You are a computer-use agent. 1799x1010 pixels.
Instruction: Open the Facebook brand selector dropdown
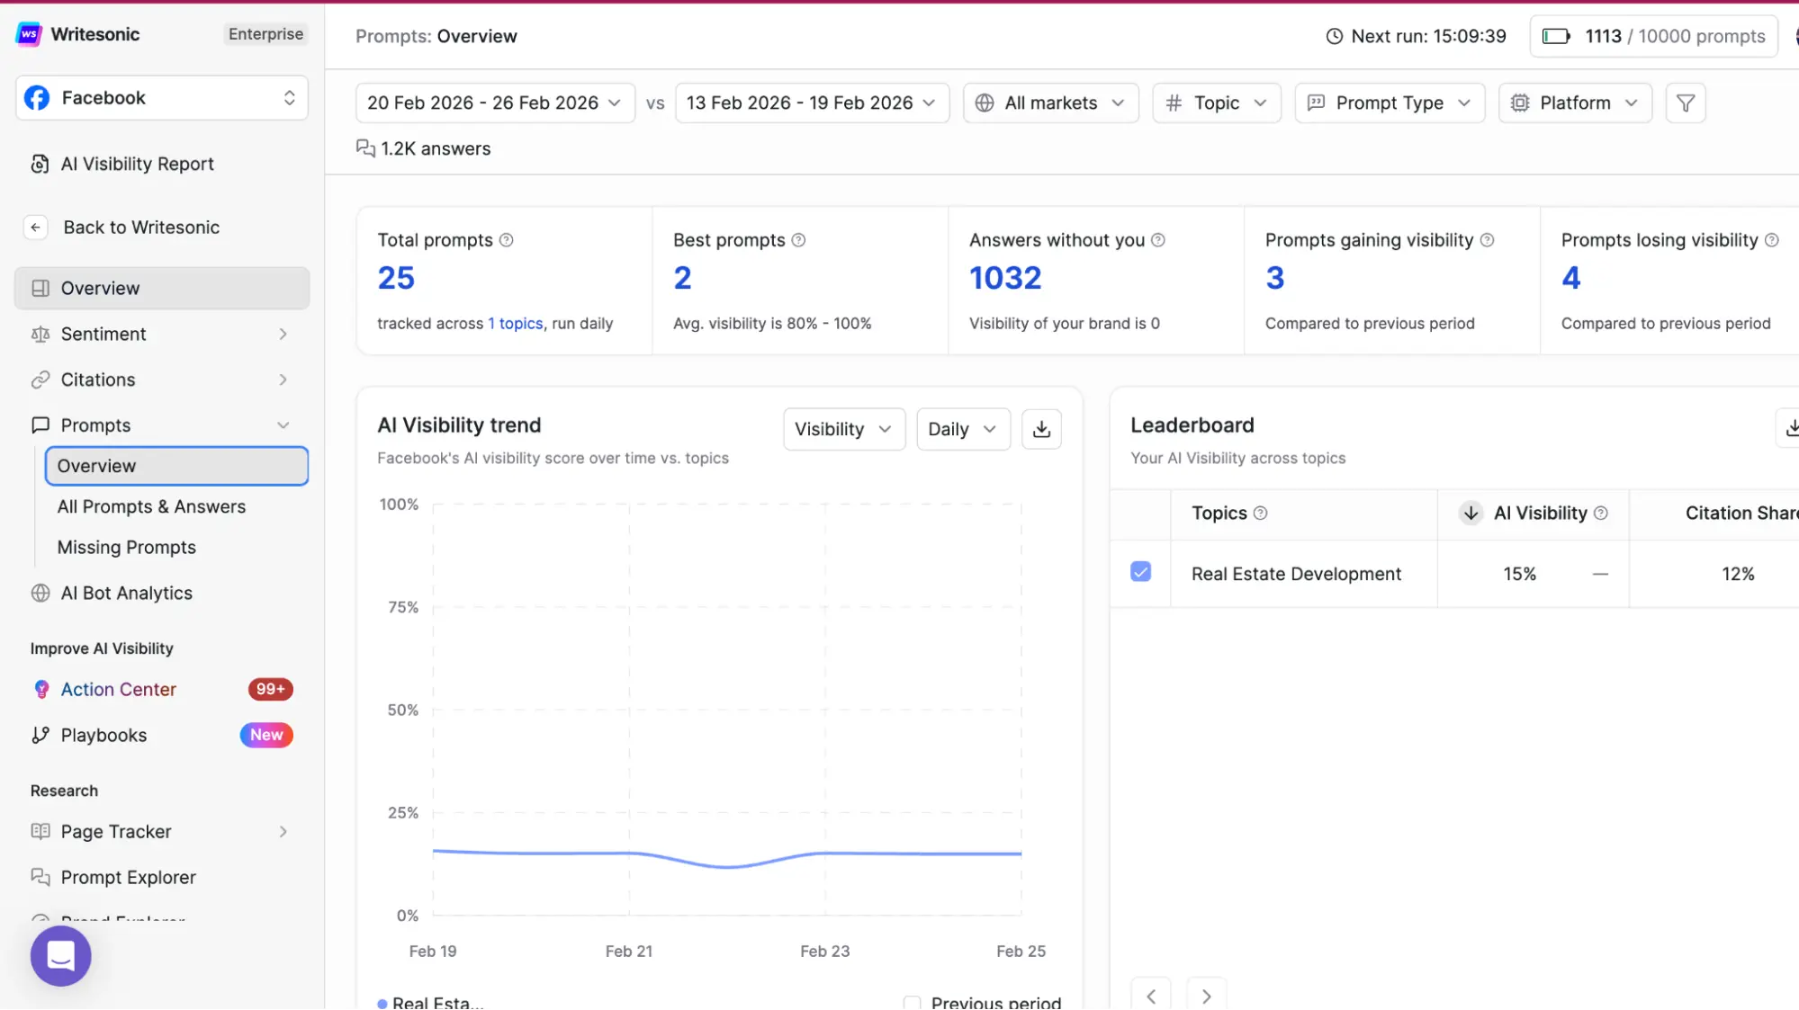pos(162,98)
